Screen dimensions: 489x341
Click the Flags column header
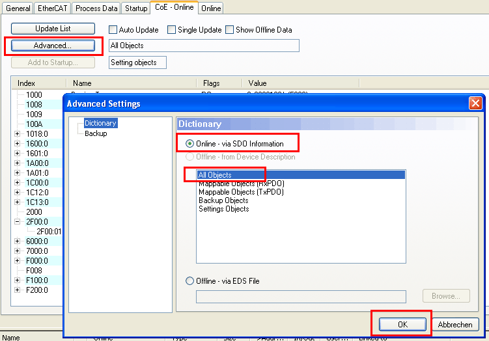[x=219, y=83]
